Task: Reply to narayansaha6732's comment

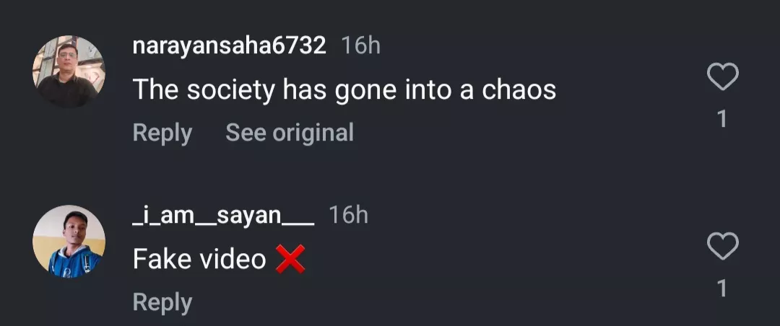Action: click(x=162, y=133)
